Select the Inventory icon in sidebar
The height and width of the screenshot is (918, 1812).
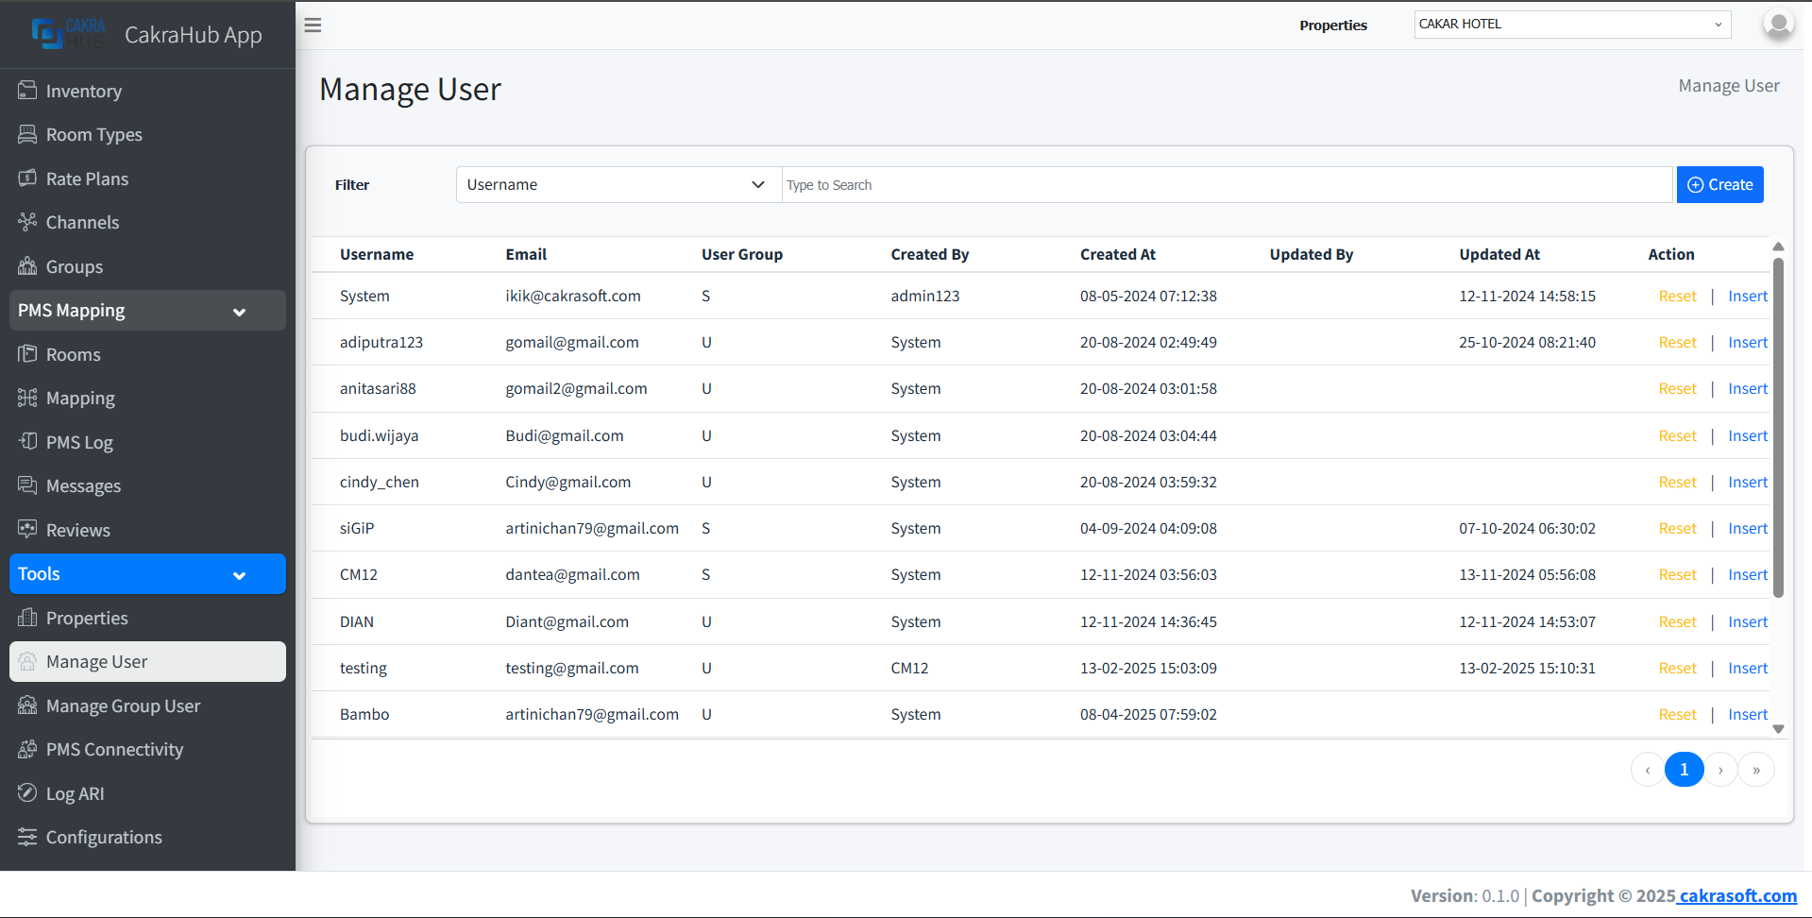pyautogui.click(x=28, y=91)
